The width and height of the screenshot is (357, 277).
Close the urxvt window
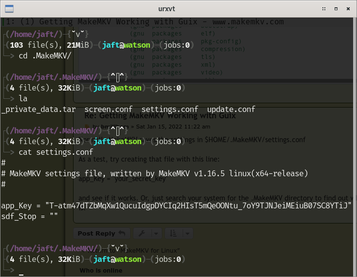tap(348, 9)
